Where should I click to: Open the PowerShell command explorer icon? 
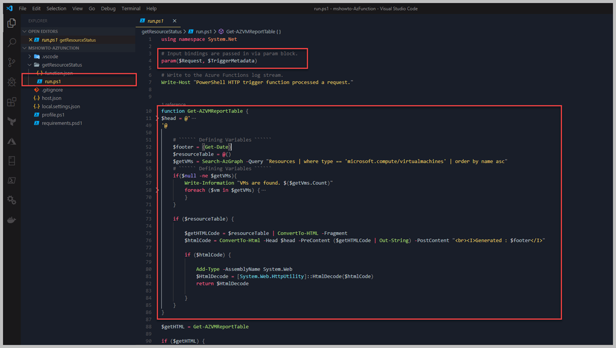pyautogui.click(x=12, y=181)
